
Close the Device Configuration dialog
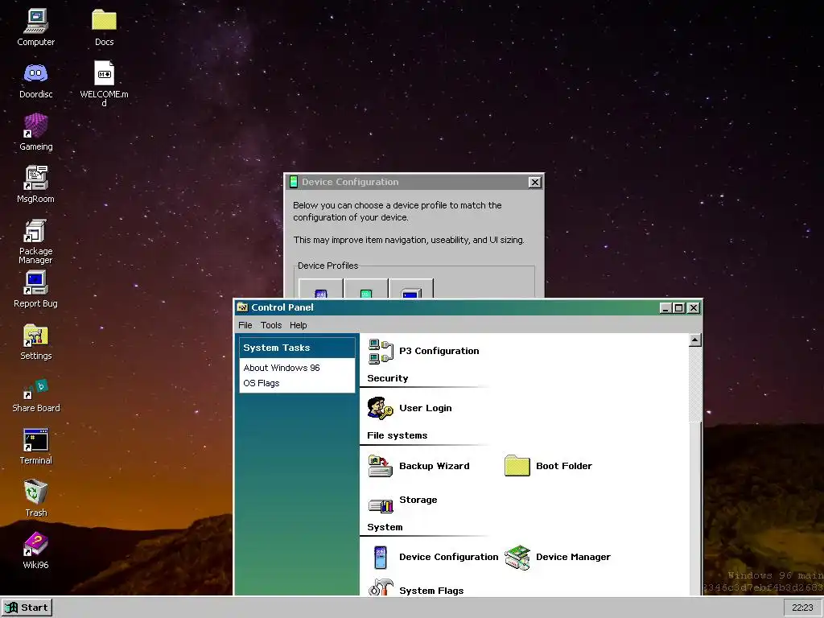tap(534, 183)
